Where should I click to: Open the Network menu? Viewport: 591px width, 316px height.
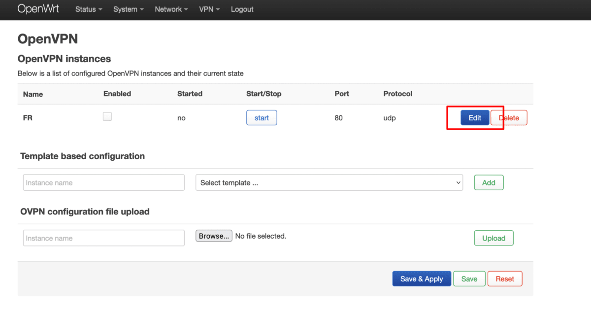click(x=171, y=9)
